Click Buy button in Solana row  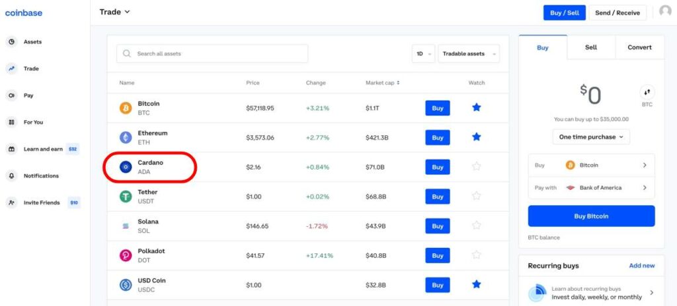(438, 226)
